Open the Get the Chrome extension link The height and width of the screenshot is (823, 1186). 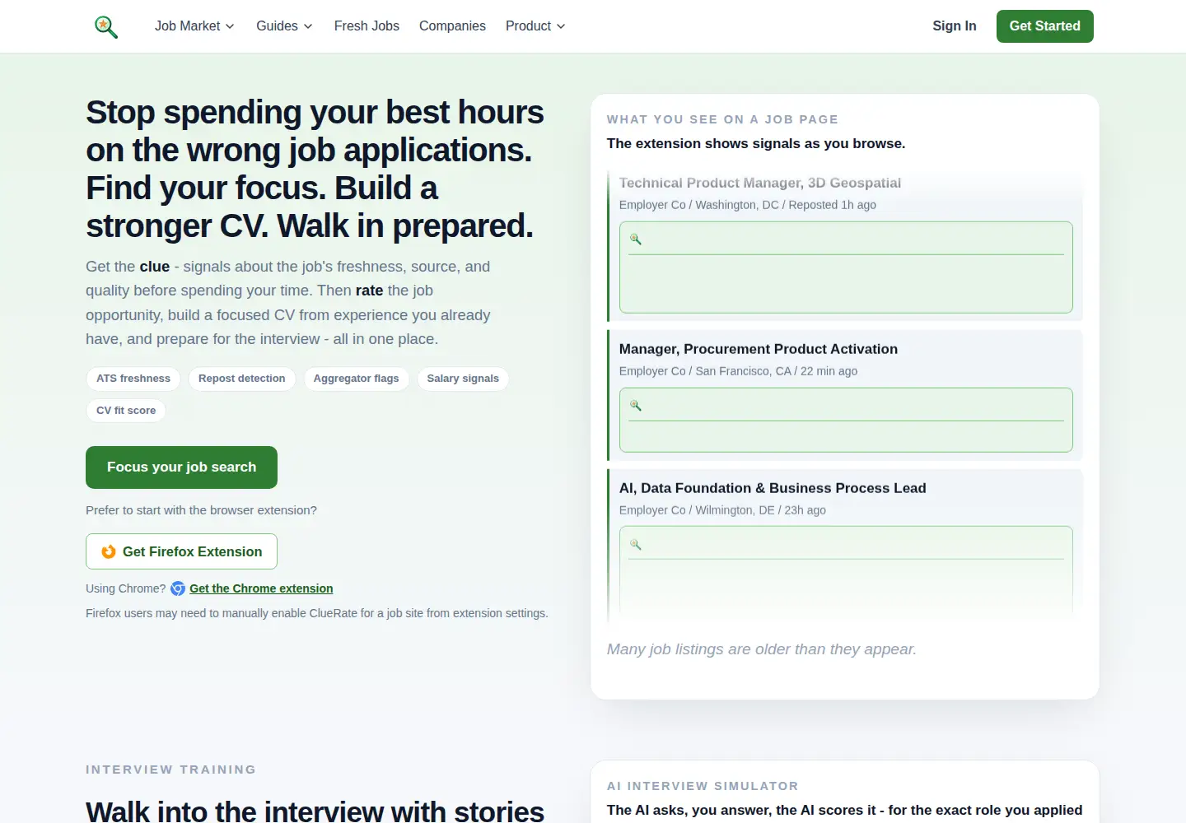(x=261, y=588)
